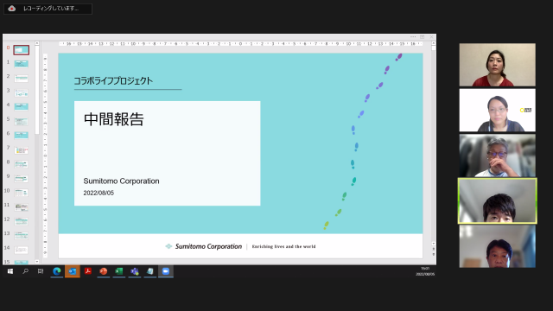Viewport: 553px width, 311px height.
Task: Open Microsoft Teams taskbar icon
Action: pos(135,271)
